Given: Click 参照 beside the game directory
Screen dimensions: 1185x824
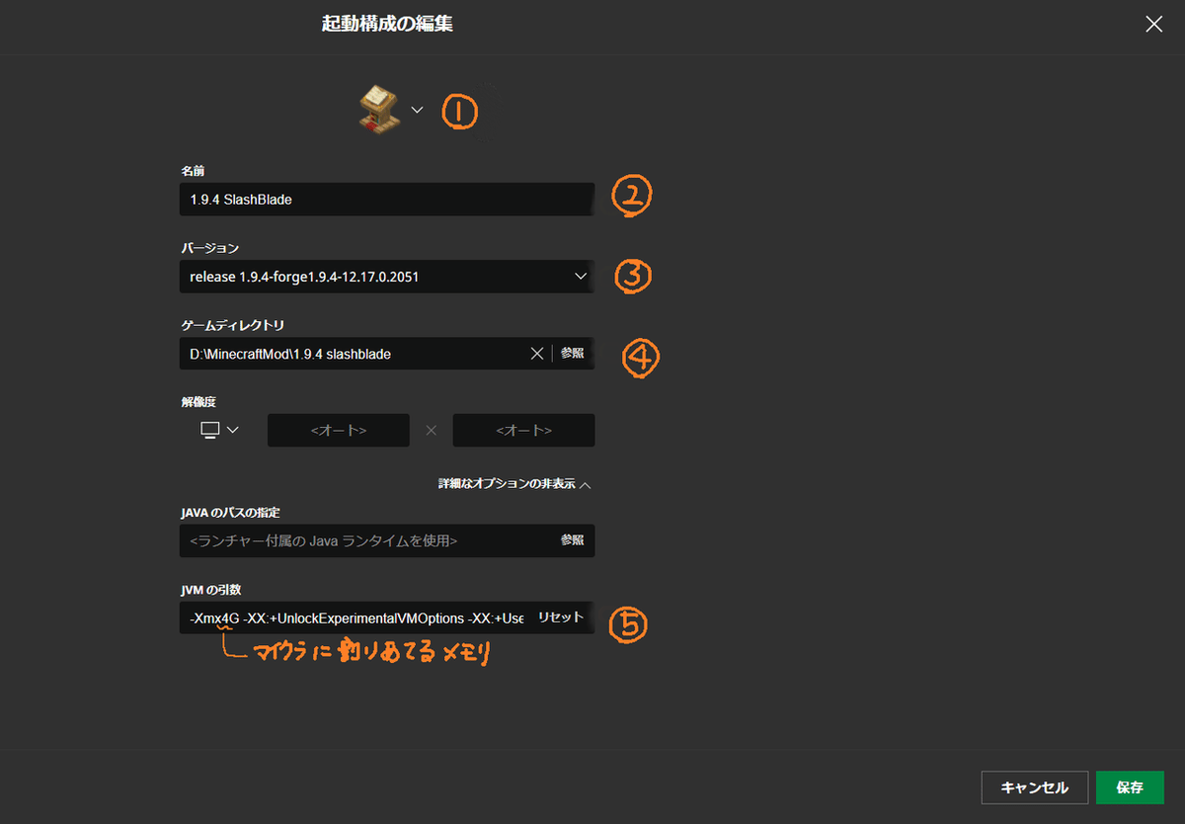Looking at the screenshot, I should [573, 354].
